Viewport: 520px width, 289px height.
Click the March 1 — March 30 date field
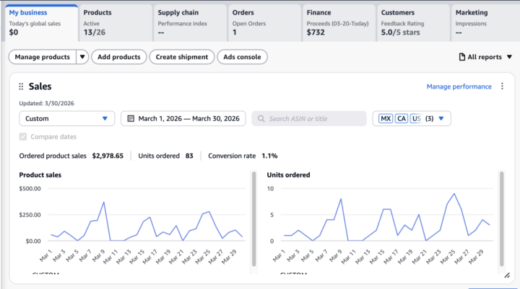[183, 118]
